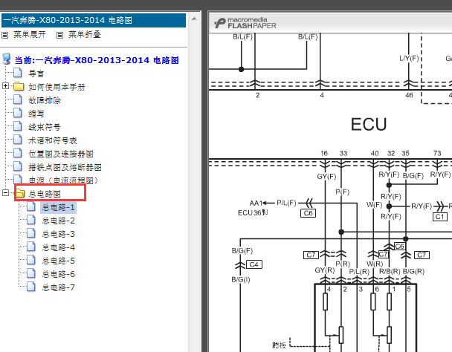452x352 pixels.
Task: Click the C4 connector box in diagram
Action: (254, 264)
